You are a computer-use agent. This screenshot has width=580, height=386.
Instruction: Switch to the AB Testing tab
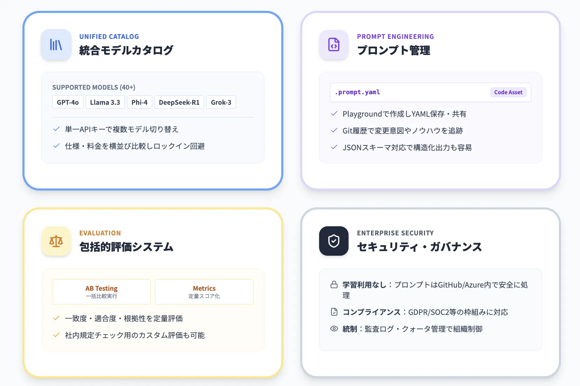(x=101, y=291)
